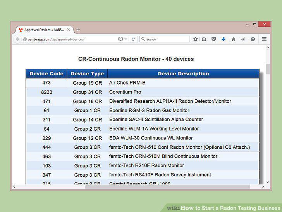Select device code 347 cell
The image size is (282, 212).
(x=46, y=175)
